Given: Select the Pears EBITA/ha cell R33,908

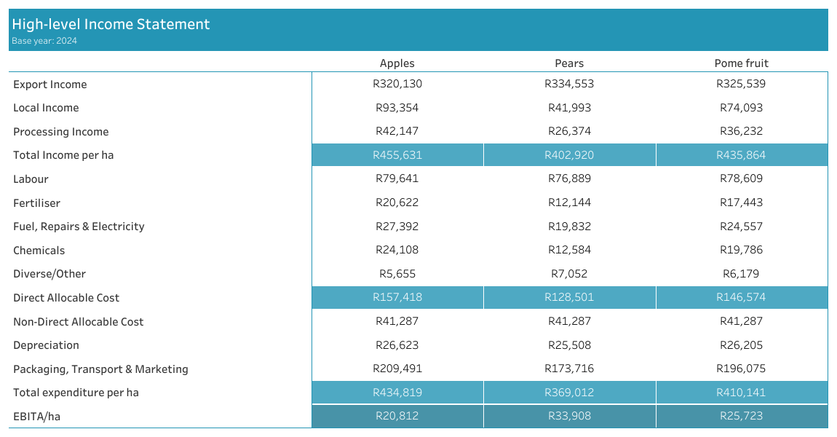Looking at the screenshot, I should [x=569, y=417].
